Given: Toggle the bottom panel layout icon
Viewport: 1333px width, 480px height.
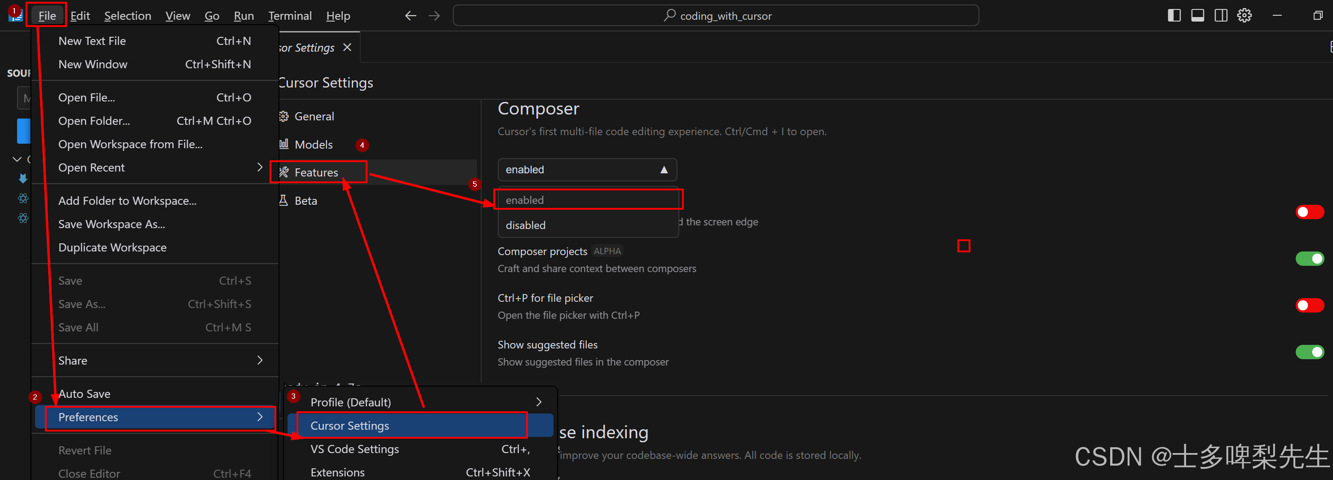Looking at the screenshot, I should 1197,16.
